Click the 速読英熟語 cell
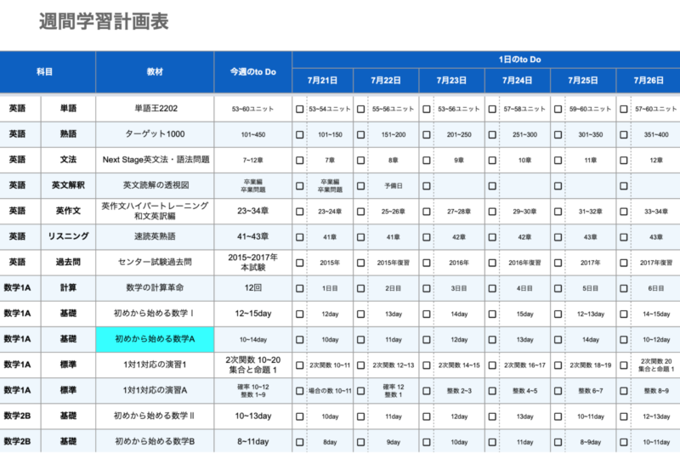This screenshot has height=453, width=680. 155,236
